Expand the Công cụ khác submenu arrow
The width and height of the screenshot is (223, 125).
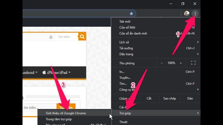pos(198,89)
